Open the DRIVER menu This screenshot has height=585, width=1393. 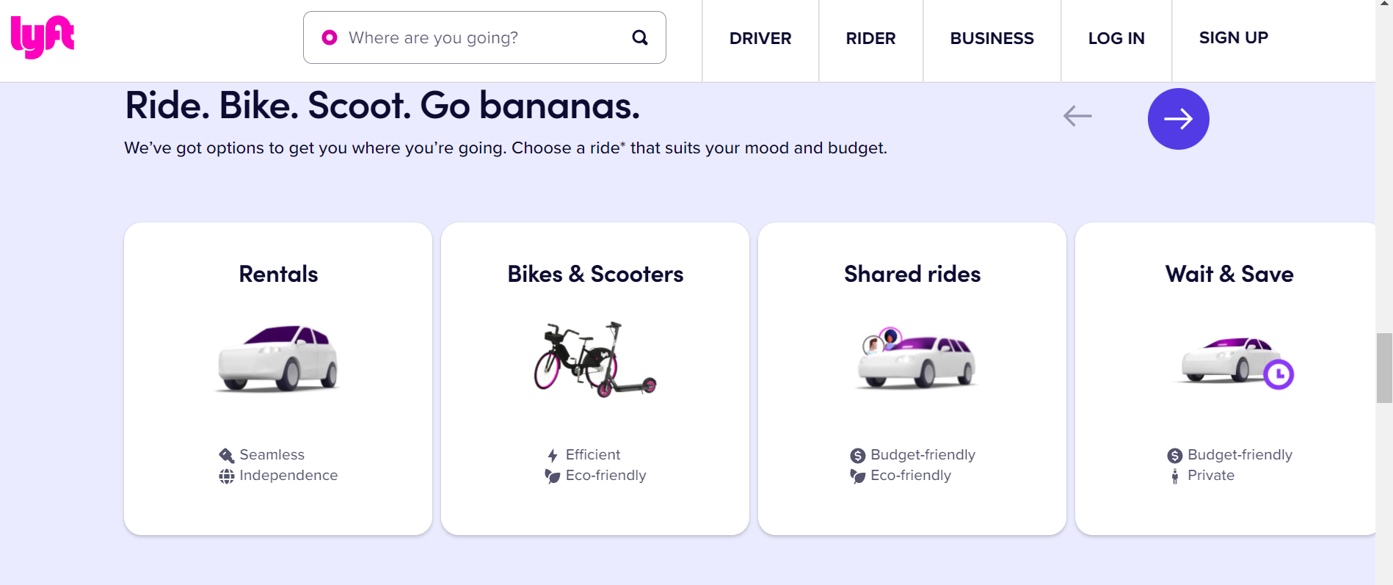tap(760, 38)
